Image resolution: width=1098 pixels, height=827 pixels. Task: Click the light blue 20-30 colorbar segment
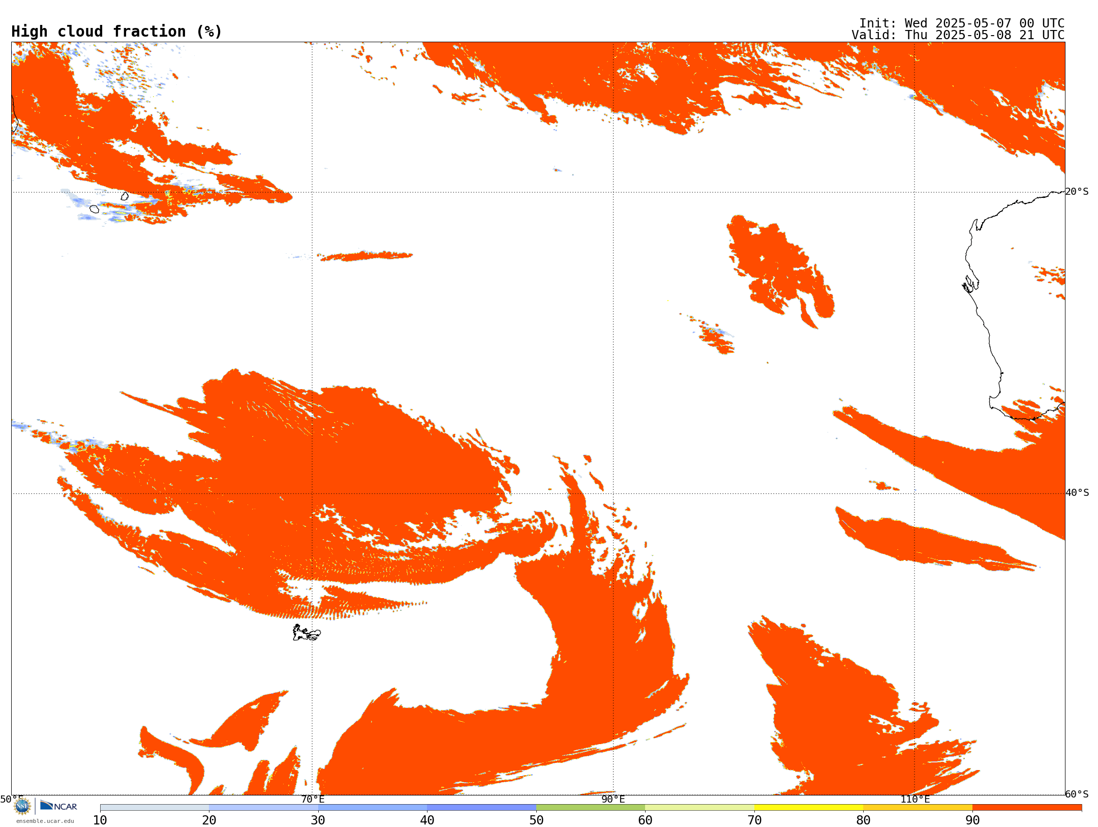(263, 808)
